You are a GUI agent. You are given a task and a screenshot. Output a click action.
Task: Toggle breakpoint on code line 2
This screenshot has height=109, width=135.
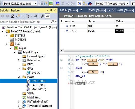coord(72,60)
